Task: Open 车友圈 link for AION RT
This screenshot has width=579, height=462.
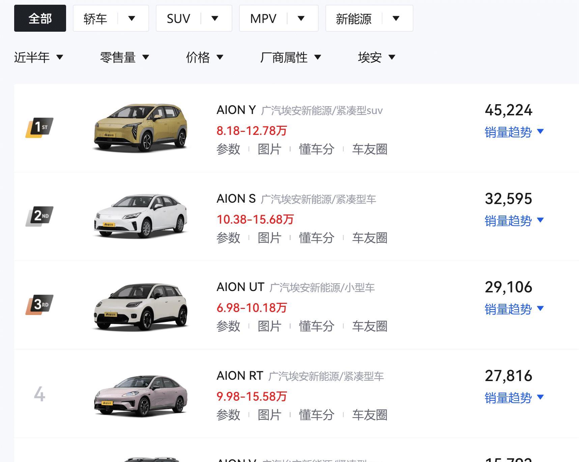Action: click(x=370, y=415)
